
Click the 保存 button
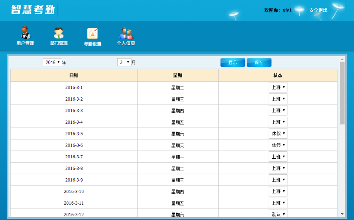tap(259, 62)
